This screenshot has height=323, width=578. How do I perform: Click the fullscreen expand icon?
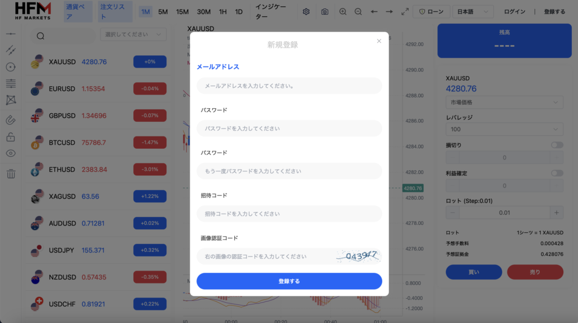pyautogui.click(x=405, y=12)
